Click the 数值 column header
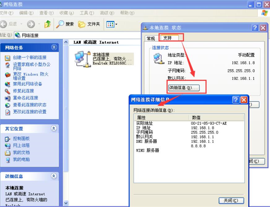This screenshot has width=270, height=207. tap(216, 117)
